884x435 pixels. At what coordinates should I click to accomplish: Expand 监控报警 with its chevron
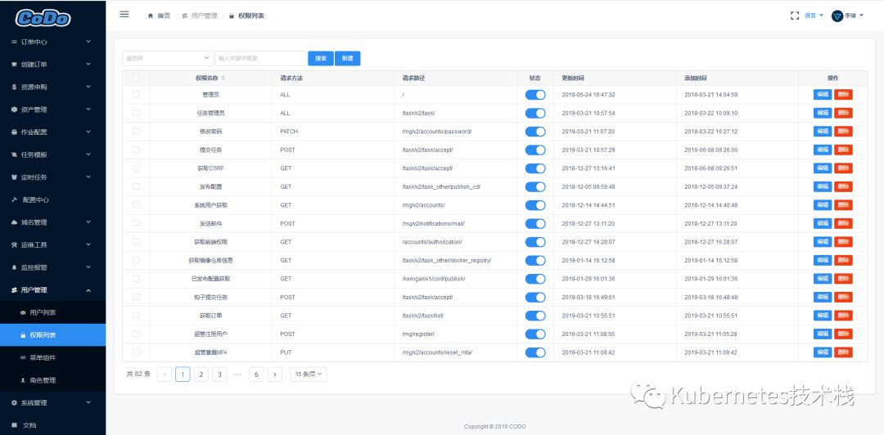pyautogui.click(x=88, y=267)
